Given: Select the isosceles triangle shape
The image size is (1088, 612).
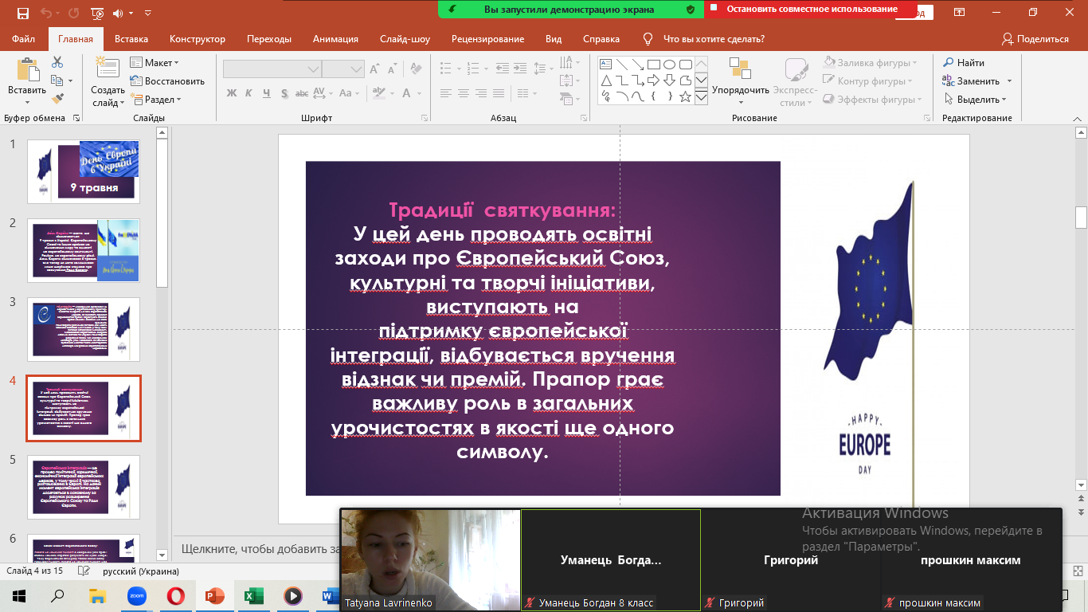Looking at the screenshot, I should [x=605, y=80].
